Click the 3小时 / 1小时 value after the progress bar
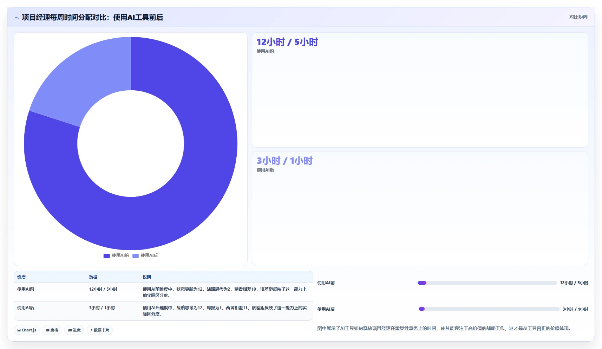The image size is (602, 349). coord(575,309)
